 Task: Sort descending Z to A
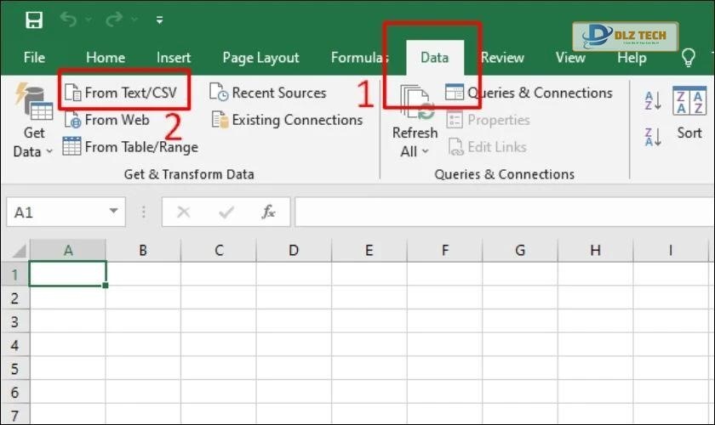click(653, 136)
